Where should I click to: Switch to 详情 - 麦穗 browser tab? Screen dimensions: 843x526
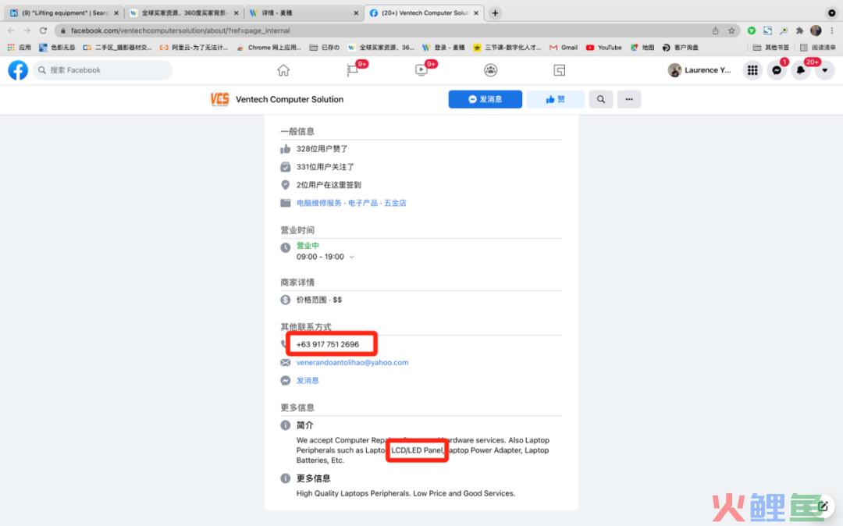point(304,13)
